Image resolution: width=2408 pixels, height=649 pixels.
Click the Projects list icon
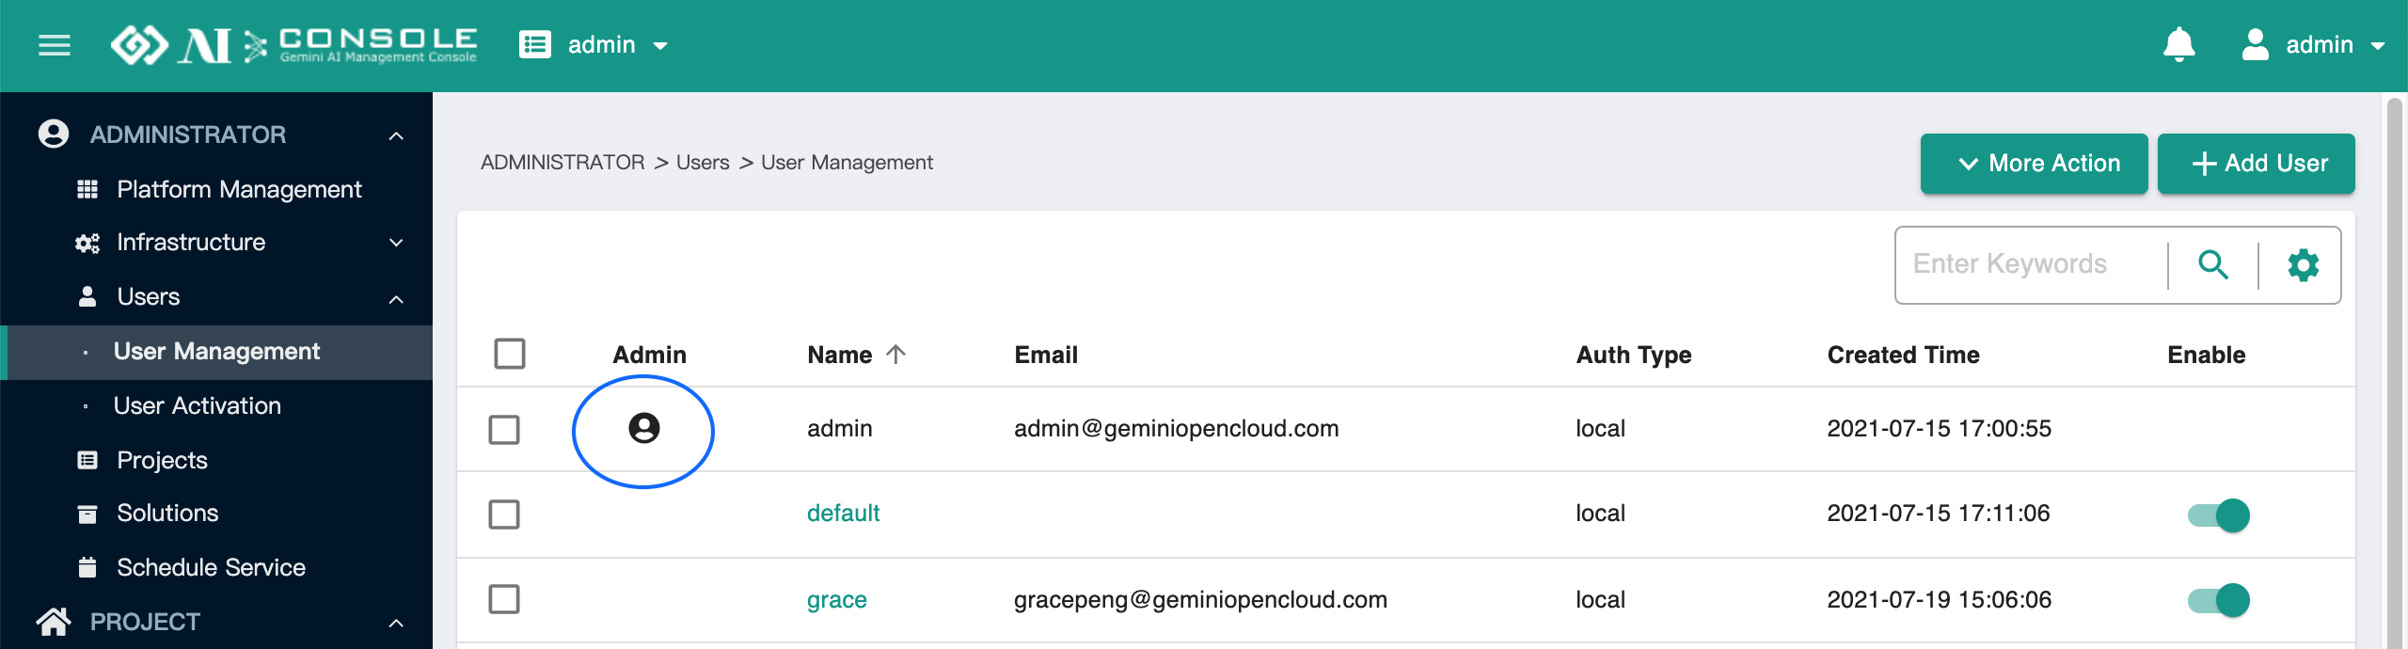[87, 460]
